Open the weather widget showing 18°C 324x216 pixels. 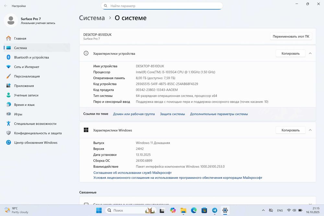(x=17, y=210)
